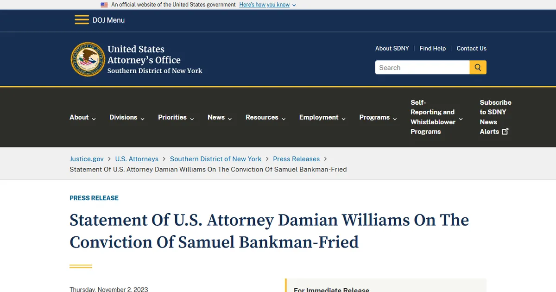Viewport: 556px width, 292px height.
Task: Follow Subscribe to SDNY News Alerts link
Action: 495,117
